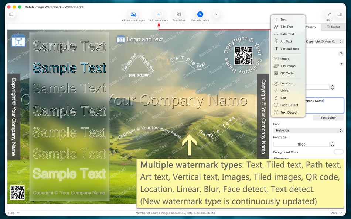Viewport: 351px width, 219px height.
Task: Click the Add source images icon
Action: pyautogui.click(x=133, y=14)
